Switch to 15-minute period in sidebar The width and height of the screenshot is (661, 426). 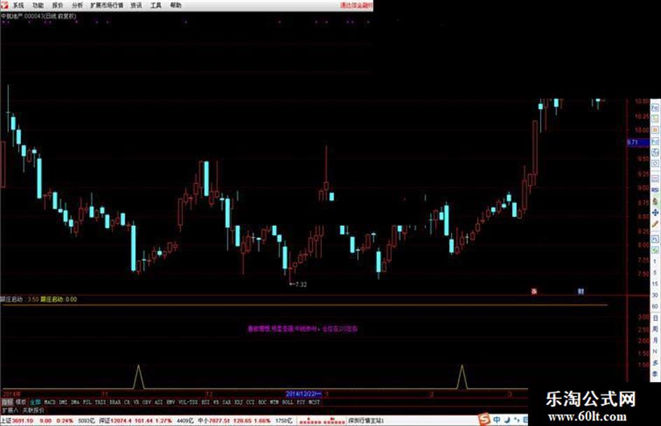pyautogui.click(x=655, y=284)
